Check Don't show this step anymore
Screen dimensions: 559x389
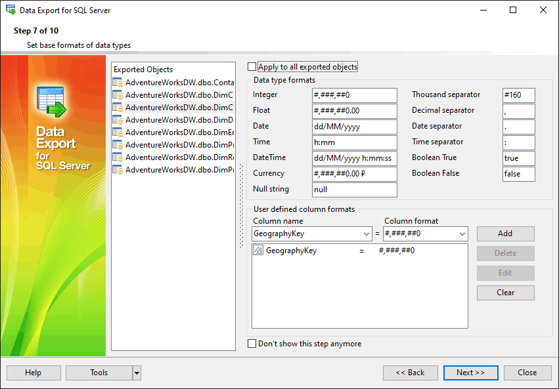[x=252, y=344]
